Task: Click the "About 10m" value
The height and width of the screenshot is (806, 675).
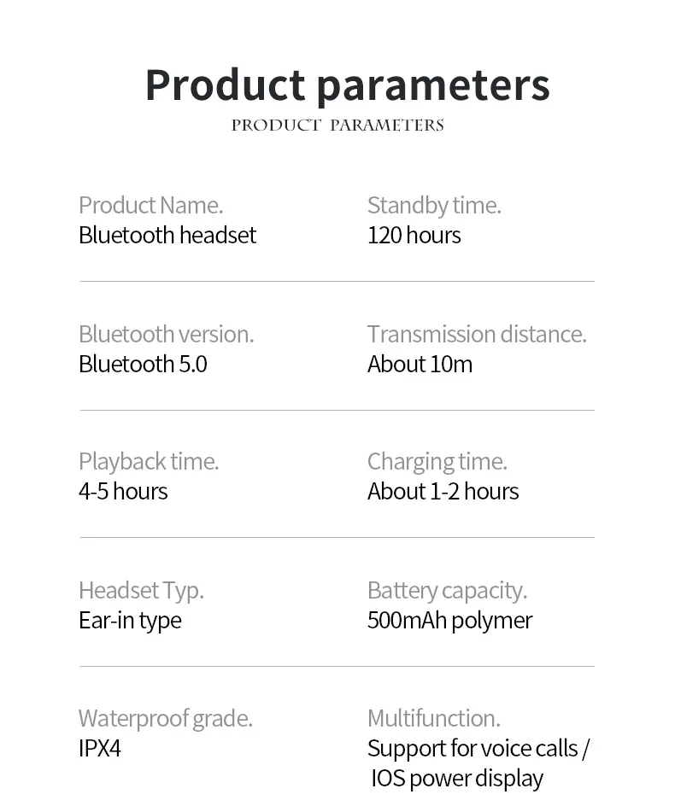Action: pos(420,365)
